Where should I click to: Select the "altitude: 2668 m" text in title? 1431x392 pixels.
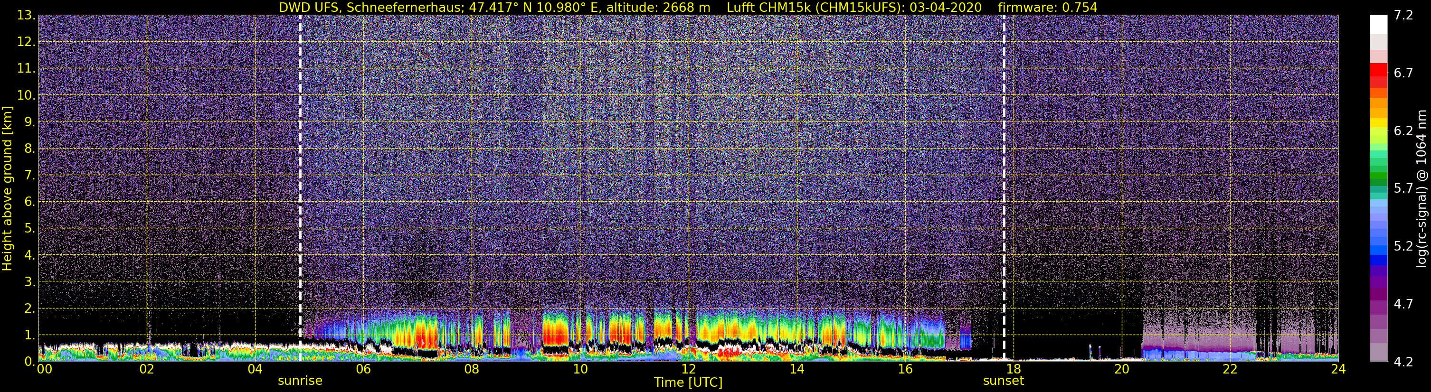pos(658,7)
